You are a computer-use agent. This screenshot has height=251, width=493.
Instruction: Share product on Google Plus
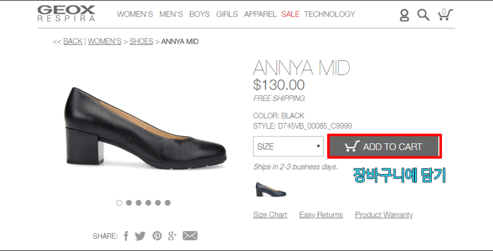point(172,236)
